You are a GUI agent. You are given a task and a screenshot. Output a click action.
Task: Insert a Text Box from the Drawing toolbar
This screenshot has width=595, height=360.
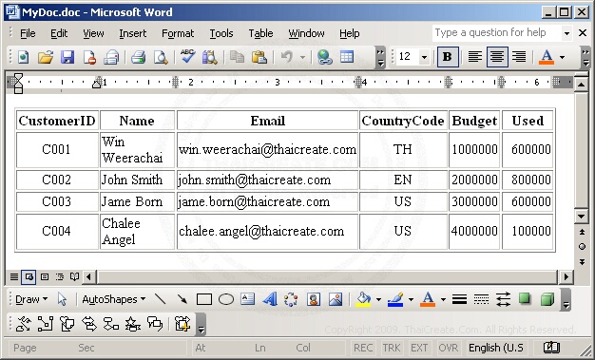248,299
